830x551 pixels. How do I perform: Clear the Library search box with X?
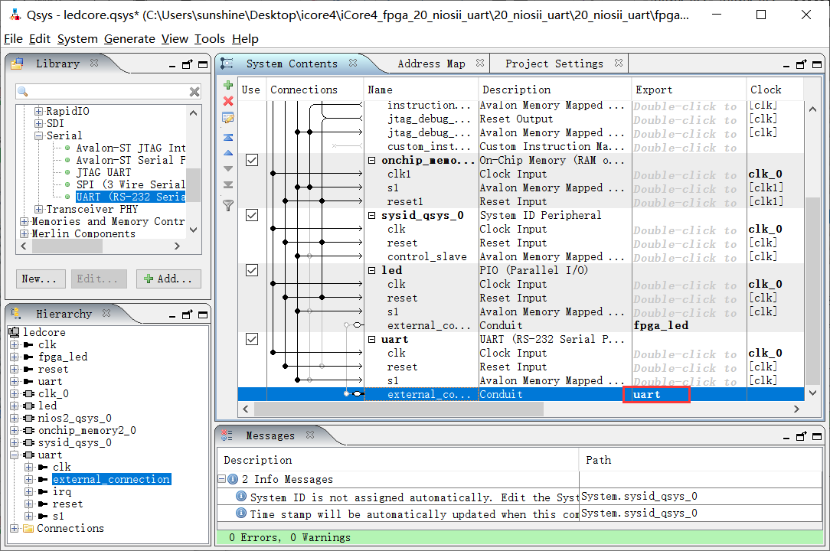pyautogui.click(x=194, y=92)
